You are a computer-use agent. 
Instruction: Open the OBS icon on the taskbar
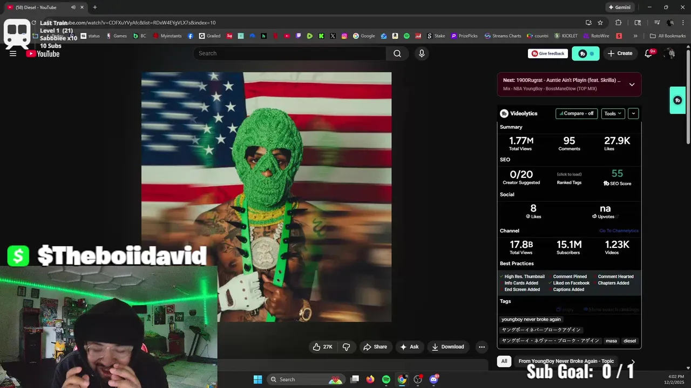pos(418,379)
